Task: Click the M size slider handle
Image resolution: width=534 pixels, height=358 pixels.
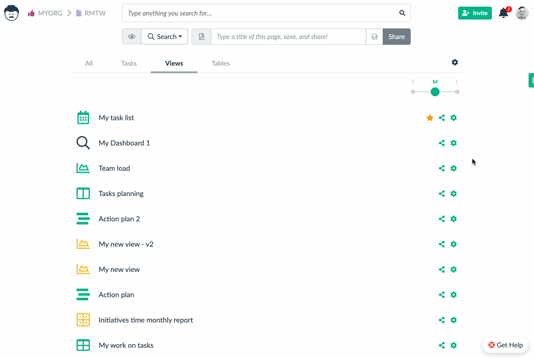Action: (435, 92)
